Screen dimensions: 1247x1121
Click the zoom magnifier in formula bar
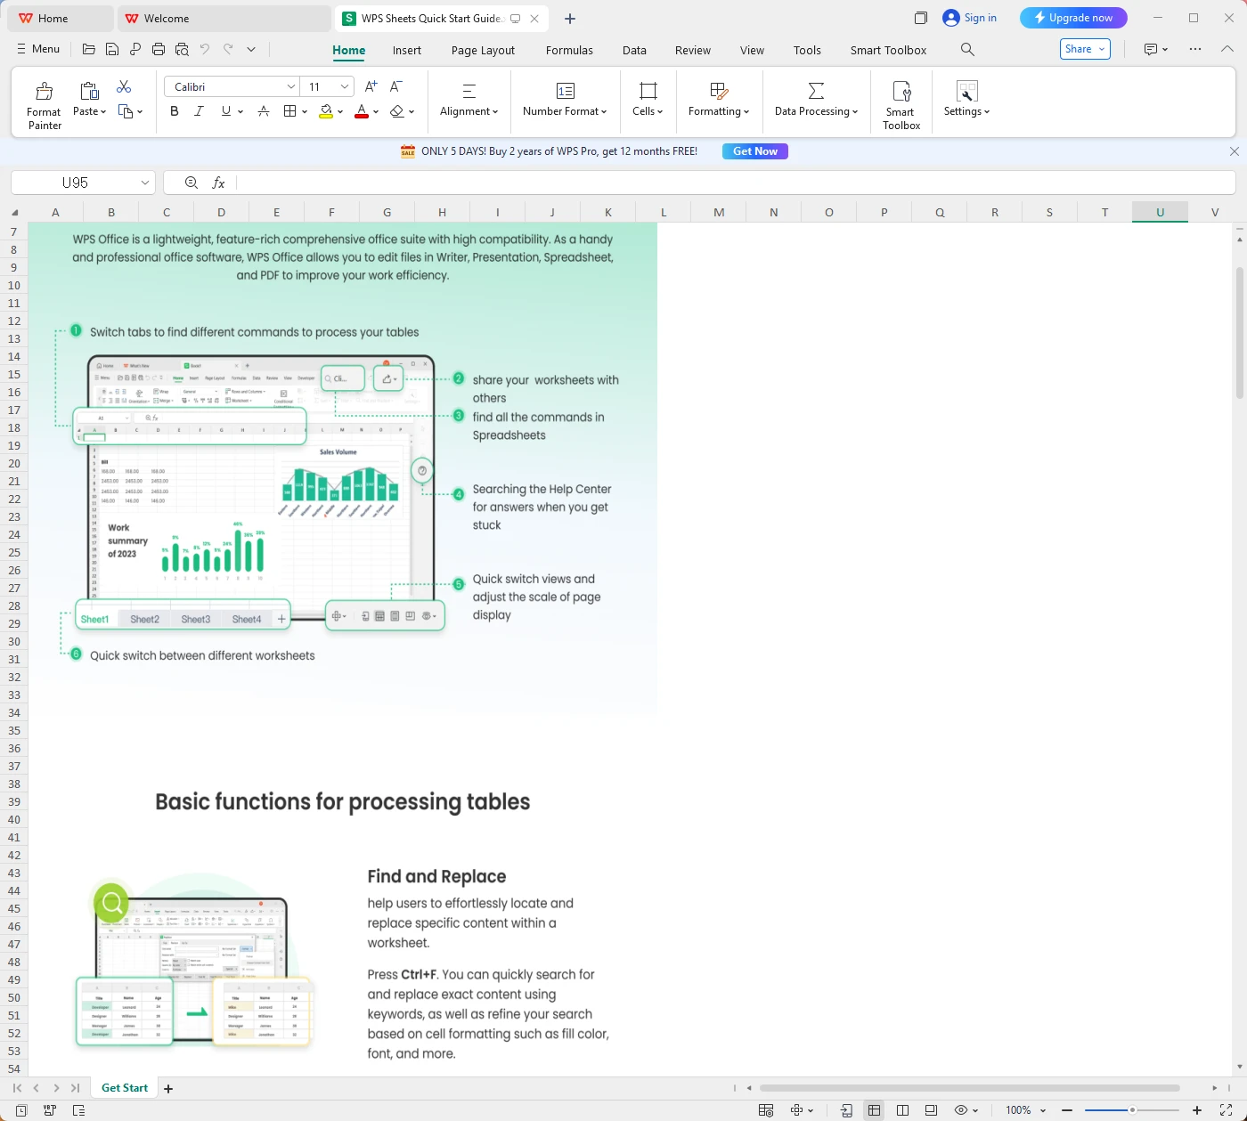pyautogui.click(x=192, y=183)
